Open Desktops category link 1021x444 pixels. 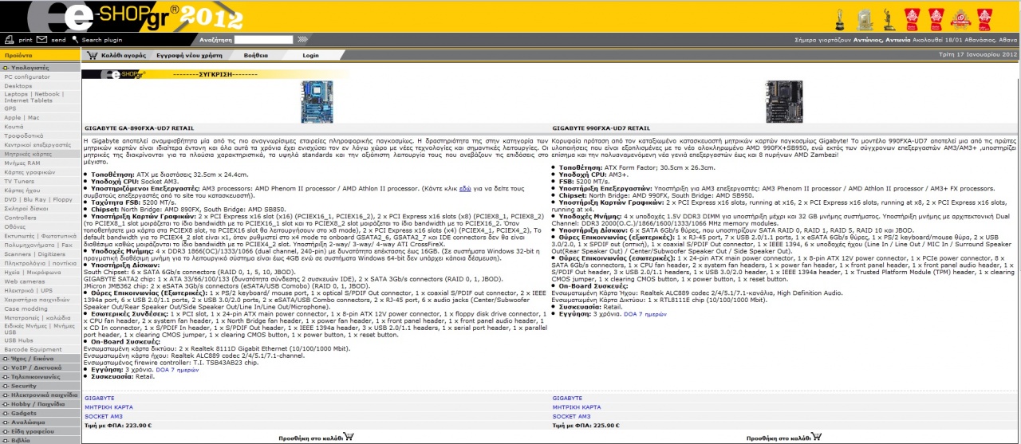pos(18,85)
